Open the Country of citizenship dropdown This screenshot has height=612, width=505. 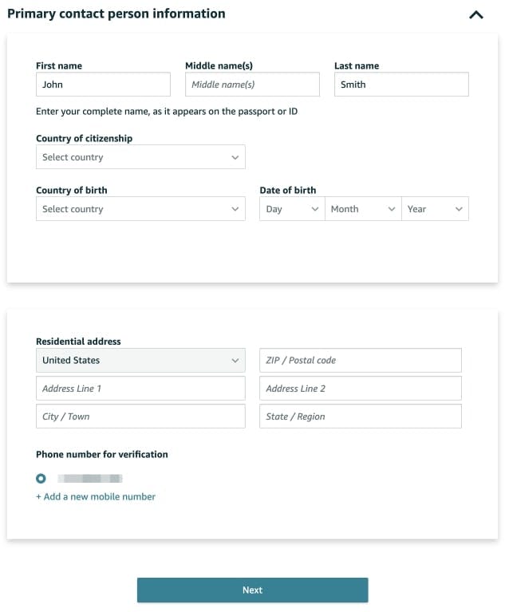pos(140,157)
